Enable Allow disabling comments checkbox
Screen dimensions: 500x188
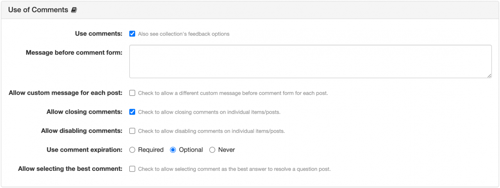(132, 131)
